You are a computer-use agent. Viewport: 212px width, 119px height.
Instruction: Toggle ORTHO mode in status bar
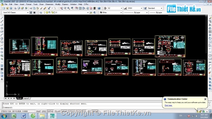tap(50, 111)
